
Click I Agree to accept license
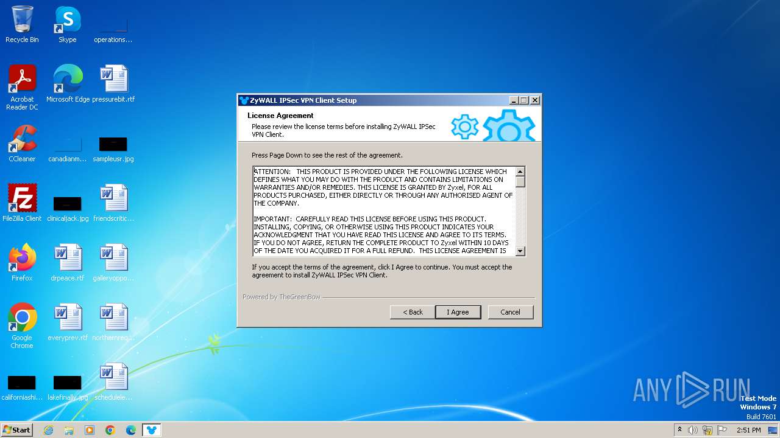(x=458, y=312)
